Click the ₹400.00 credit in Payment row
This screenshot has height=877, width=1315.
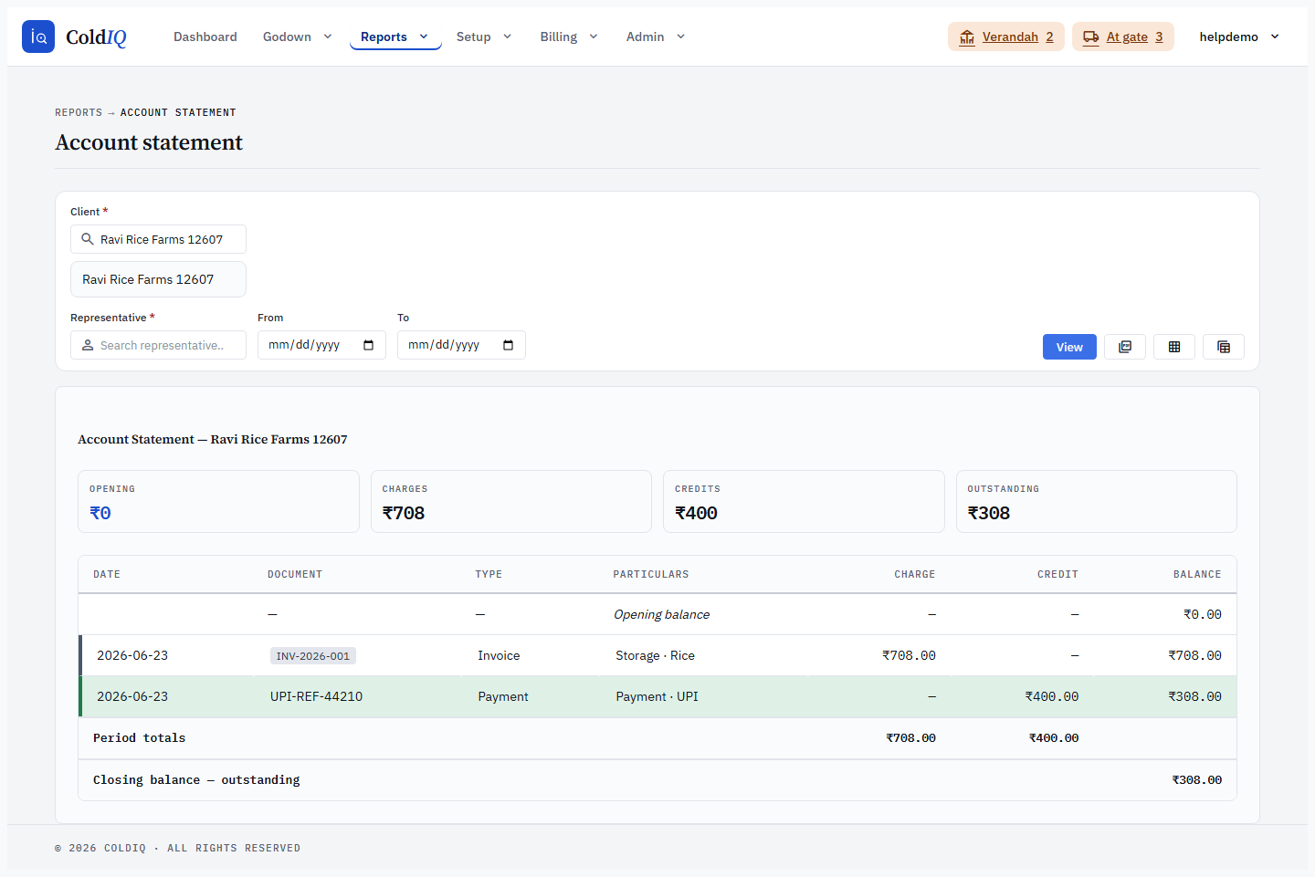pyautogui.click(x=1051, y=696)
